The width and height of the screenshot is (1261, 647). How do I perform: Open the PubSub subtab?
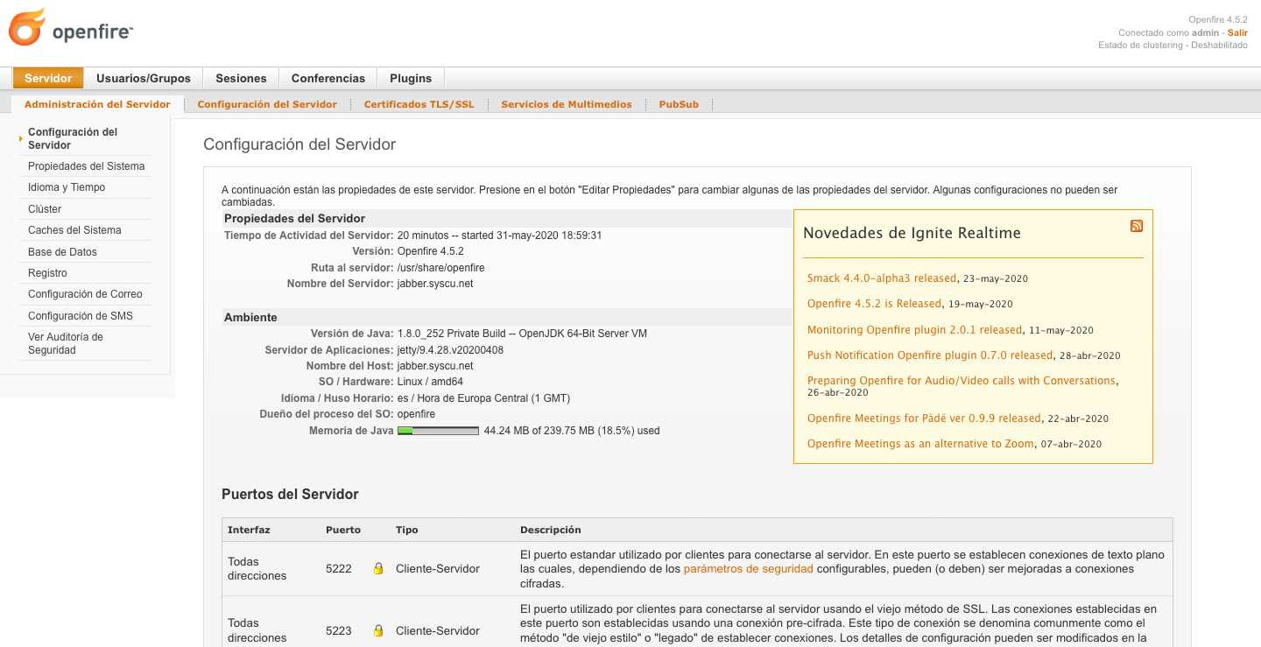679,104
